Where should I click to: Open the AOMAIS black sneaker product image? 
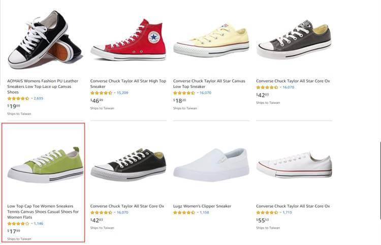coord(45,40)
